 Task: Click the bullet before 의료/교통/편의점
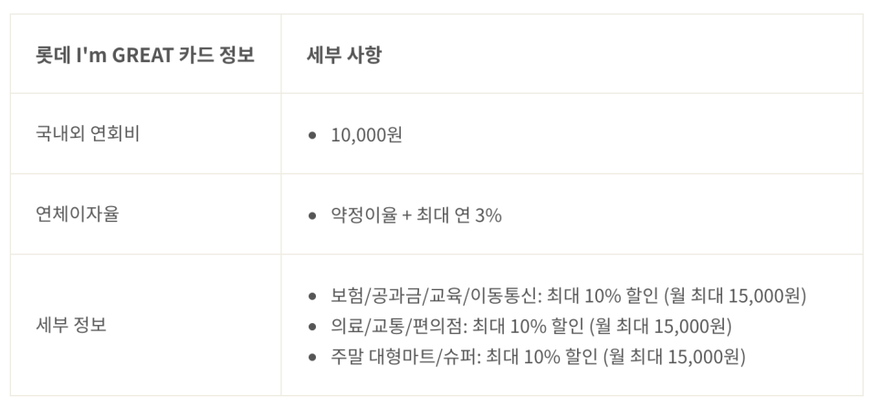tap(312, 327)
